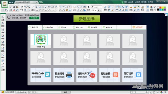Open Feedback (反馈) in left sidebar
This screenshot has height=94, width=168.
(3, 68)
